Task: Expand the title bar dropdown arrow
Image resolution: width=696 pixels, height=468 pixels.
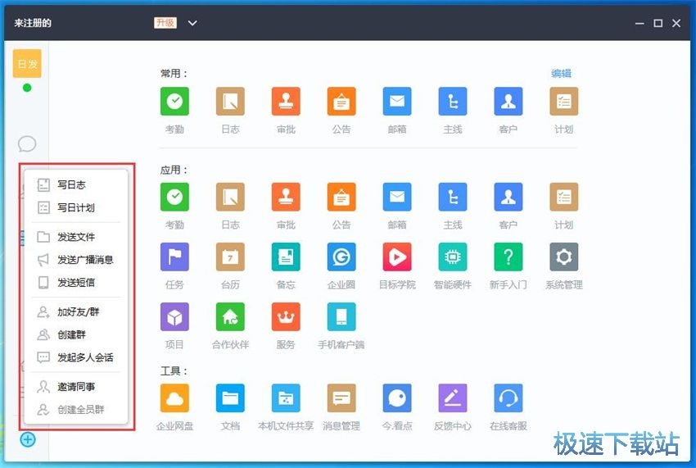Action: coord(192,23)
